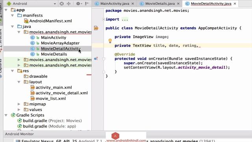Select the drawable folder
Screen dimensions: 252x142
click(38, 76)
